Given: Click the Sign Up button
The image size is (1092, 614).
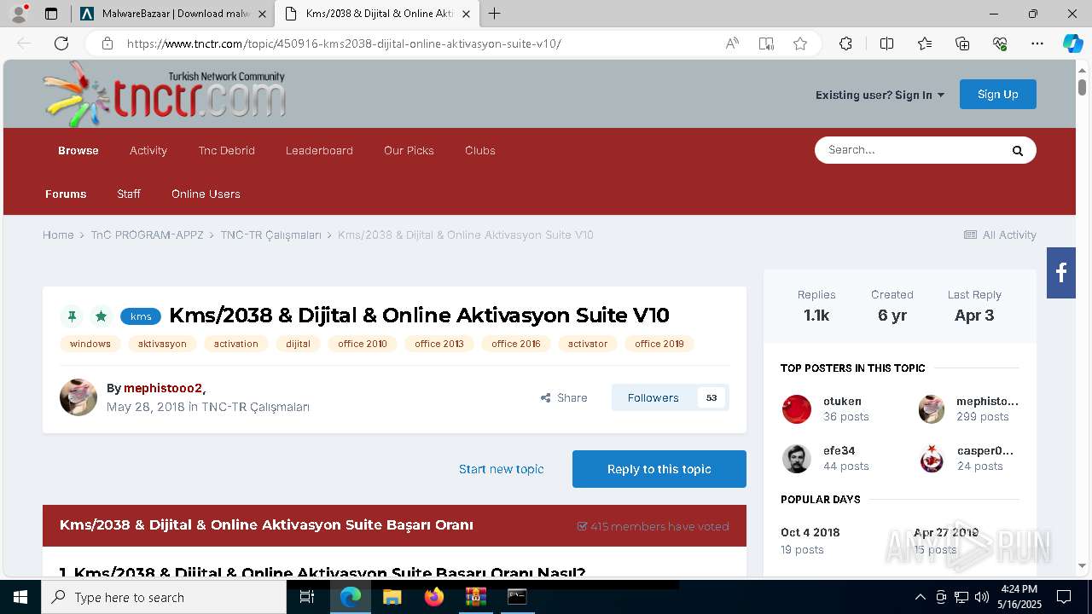Looking at the screenshot, I should click(x=997, y=94).
